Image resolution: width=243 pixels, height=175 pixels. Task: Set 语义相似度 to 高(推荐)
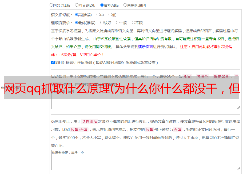[76, 15]
